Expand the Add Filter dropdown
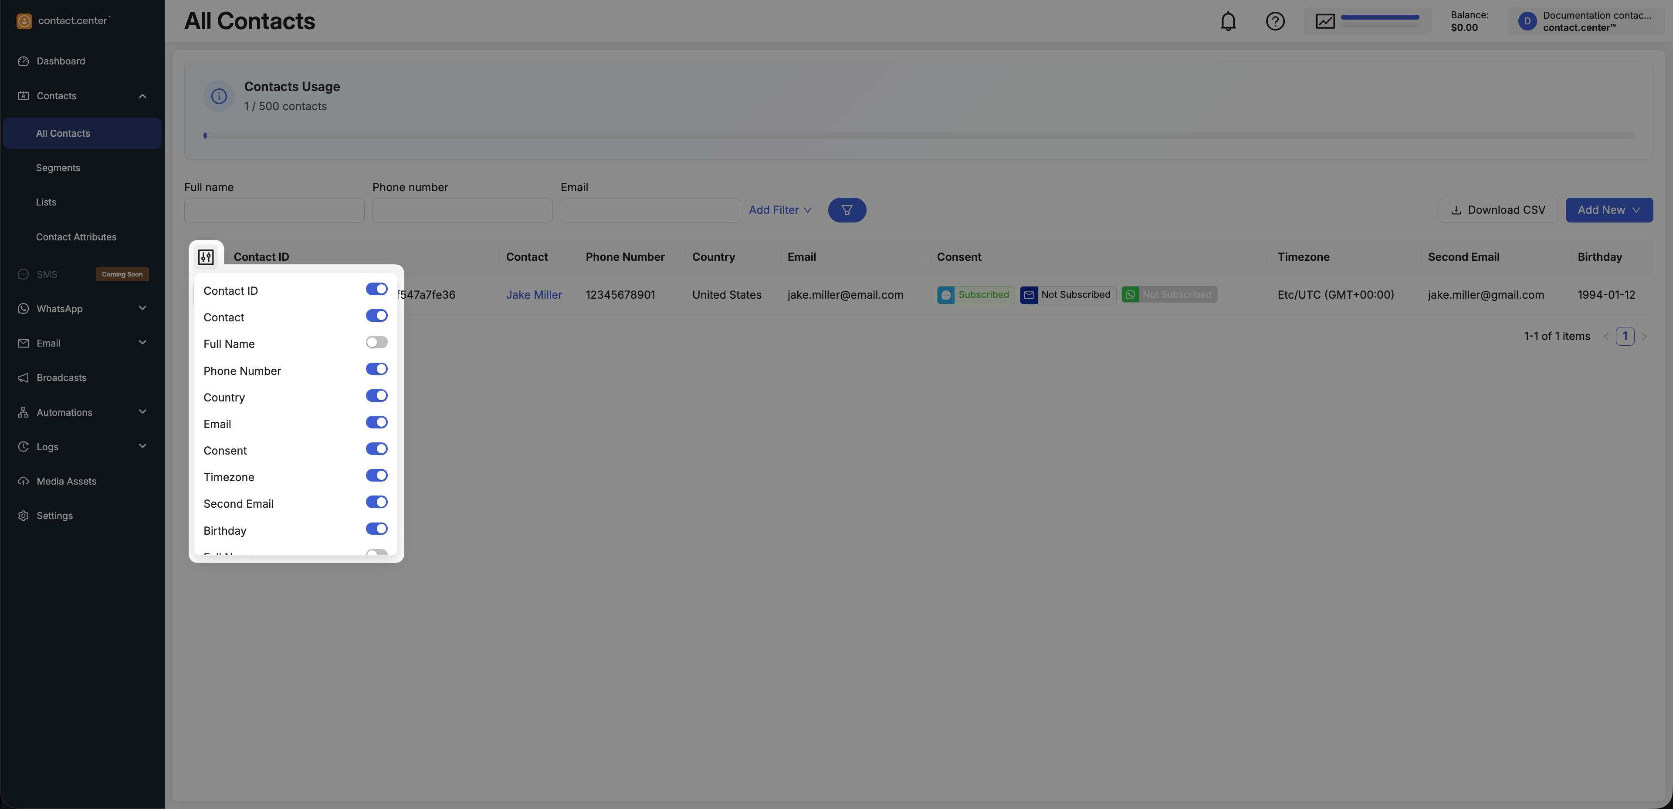The width and height of the screenshot is (1673, 809). point(779,210)
